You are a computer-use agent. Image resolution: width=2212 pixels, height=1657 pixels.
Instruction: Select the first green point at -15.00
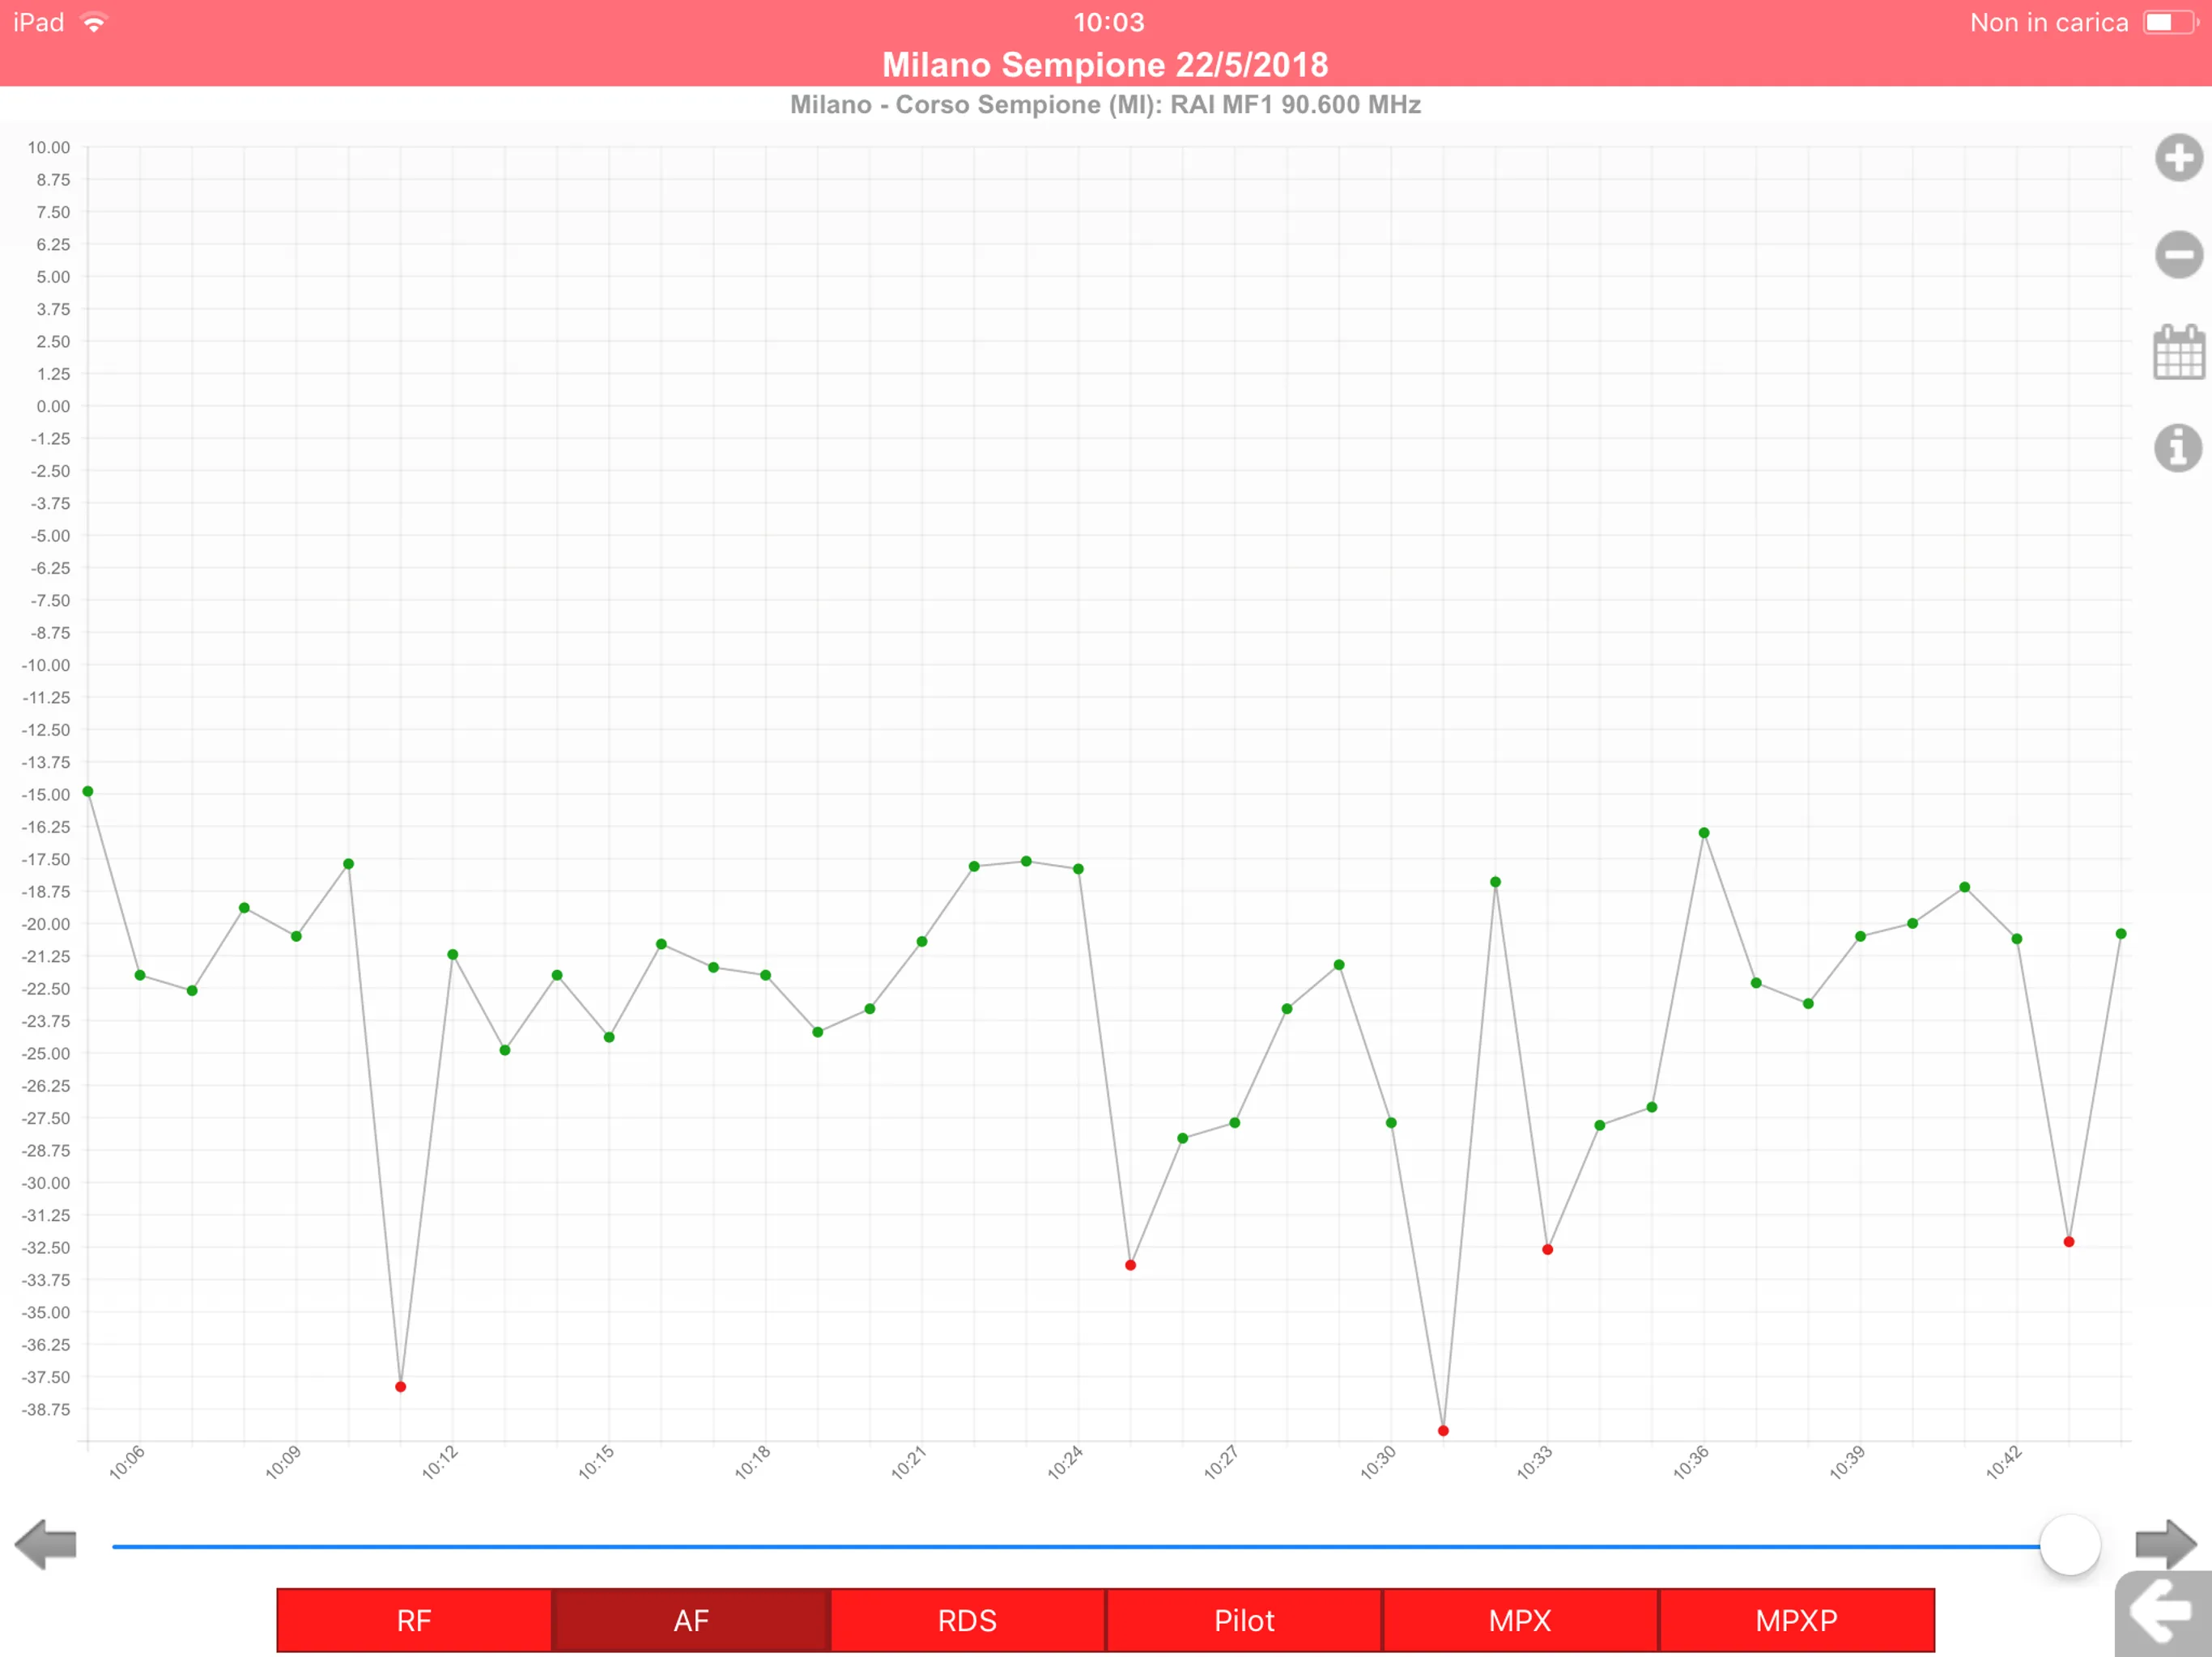[88, 790]
